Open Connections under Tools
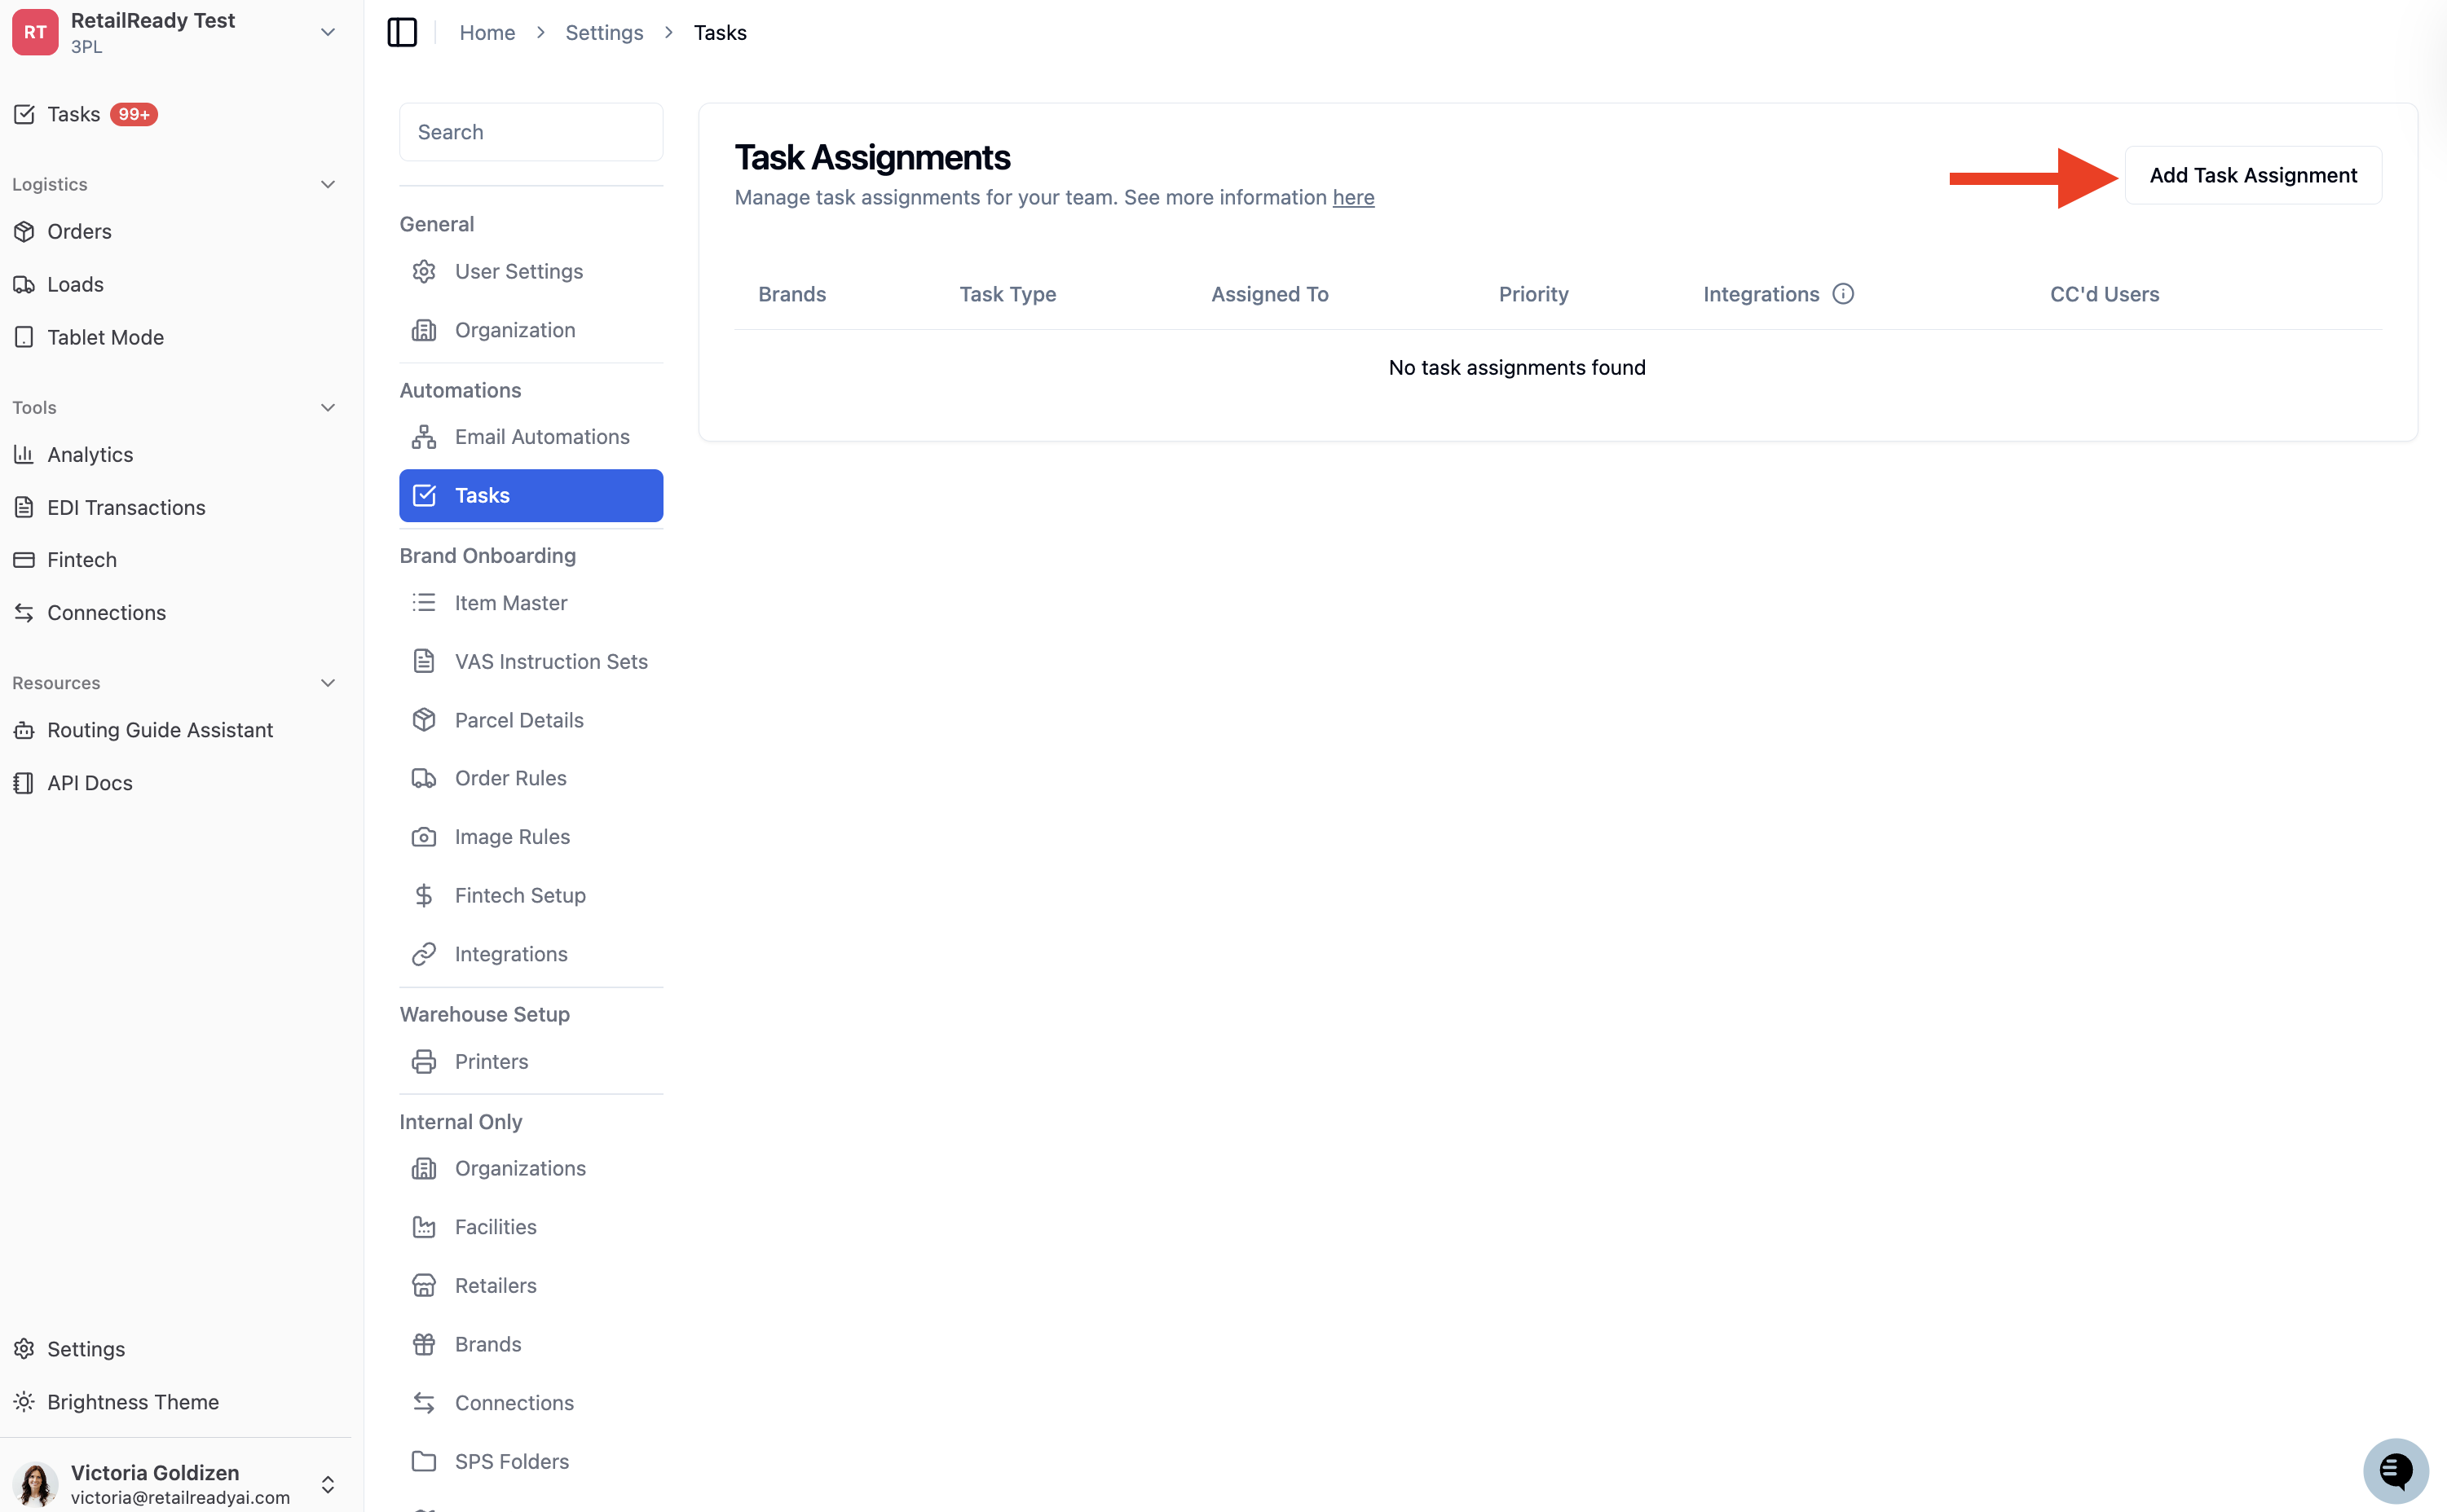The height and width of the screenshot is (1512, 2447). [106, 613]
